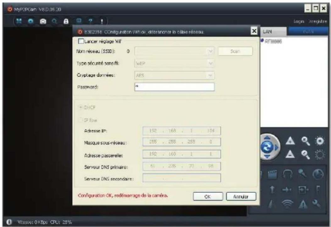
Task: Click the Adresse IP field
Action: 182,131
